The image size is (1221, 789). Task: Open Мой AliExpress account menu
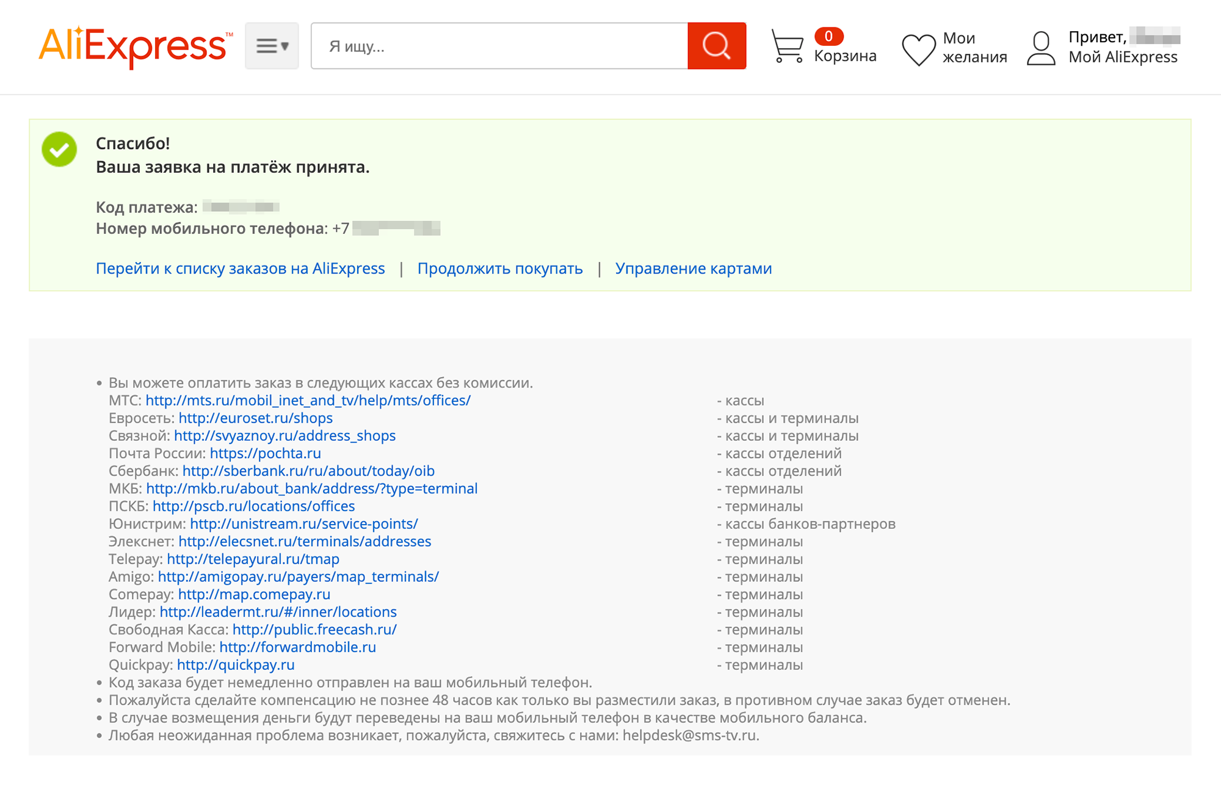(x=1123, y=57)
